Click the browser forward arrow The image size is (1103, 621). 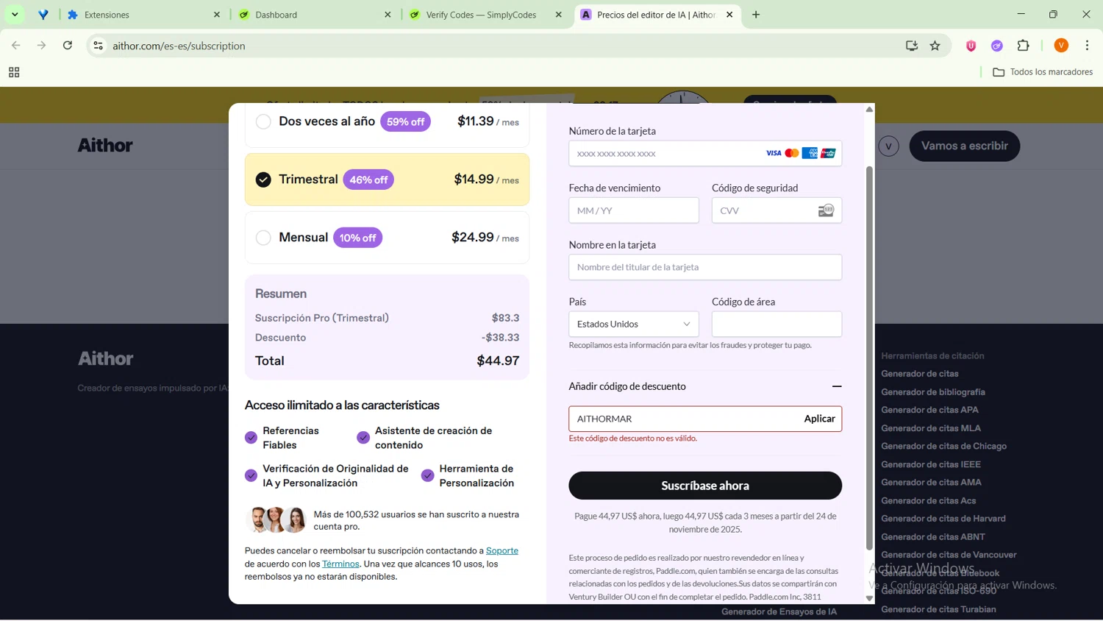point(42,46)
